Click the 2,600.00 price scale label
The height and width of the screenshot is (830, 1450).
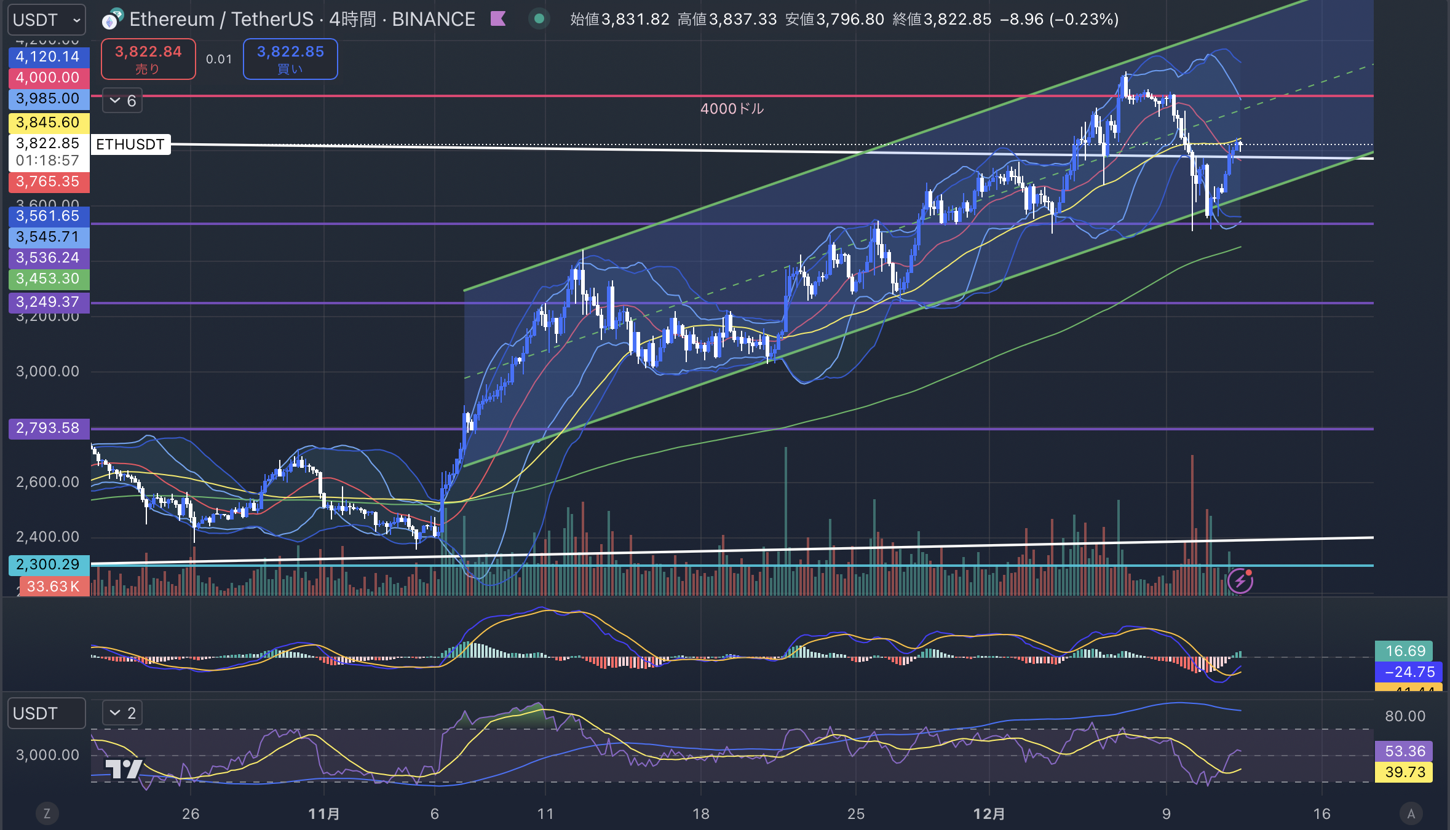[x=47, y=482]
